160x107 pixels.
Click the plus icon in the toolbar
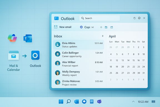click(101, 27)
